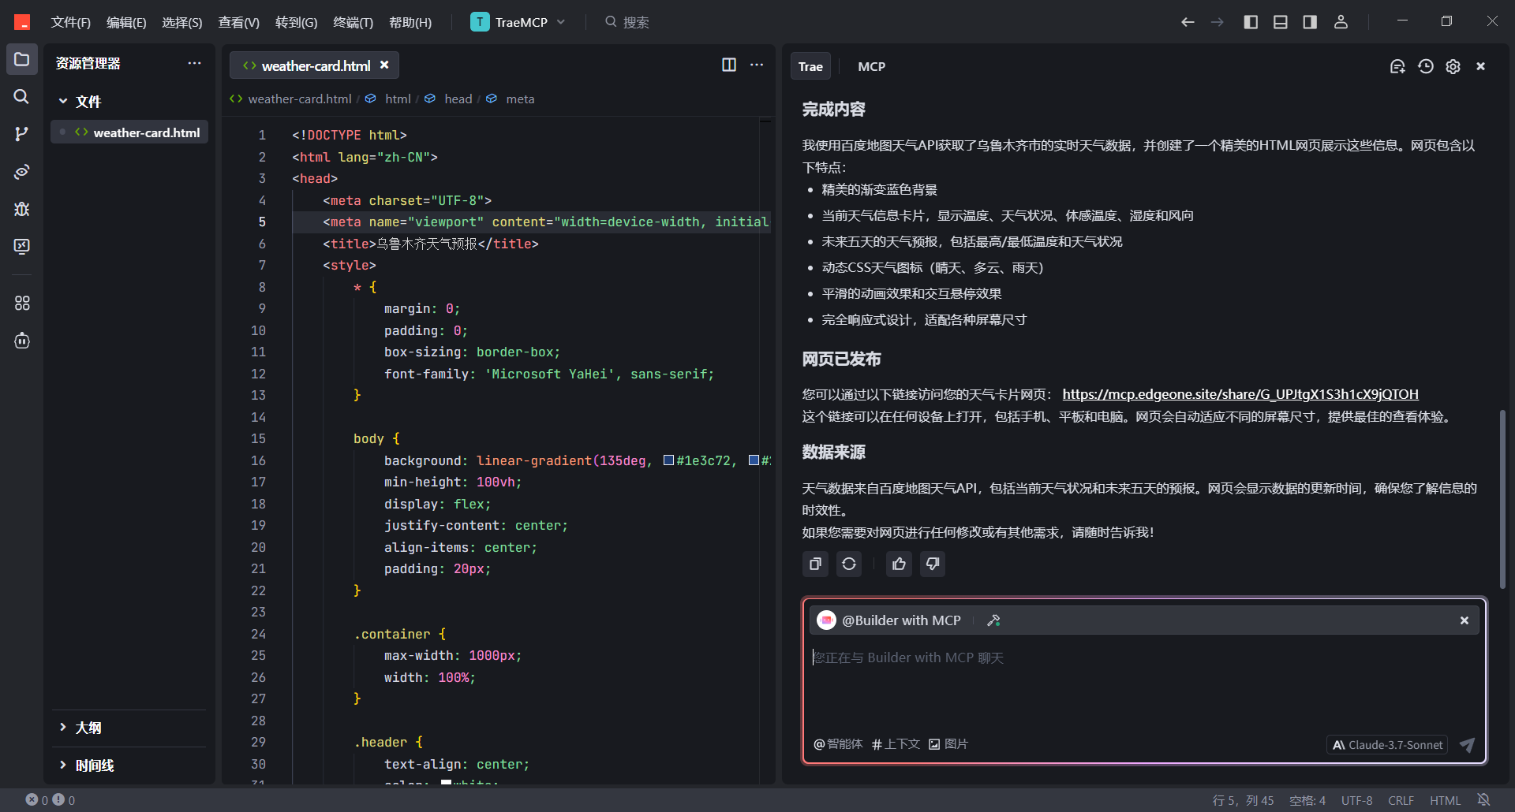Open the account user profile icon

pyautogui.click(x=1341, y=22)
